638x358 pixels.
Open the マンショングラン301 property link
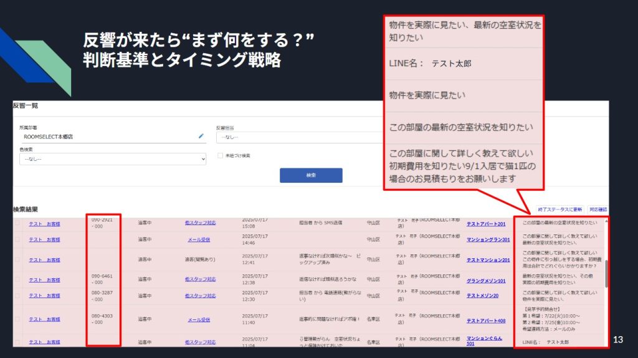(x=488, y=239)
